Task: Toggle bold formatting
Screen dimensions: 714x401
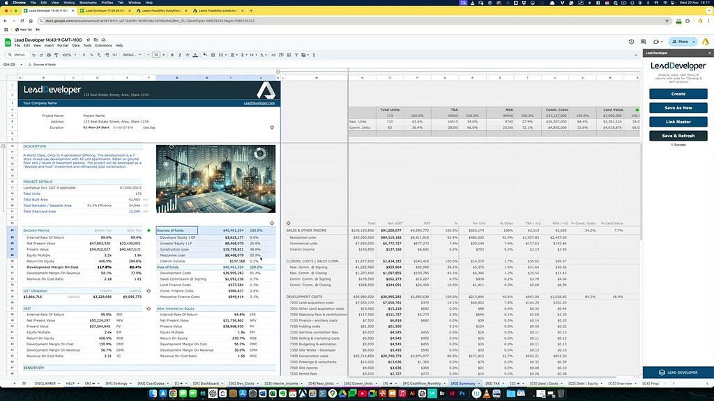Action: coord(172,54)
